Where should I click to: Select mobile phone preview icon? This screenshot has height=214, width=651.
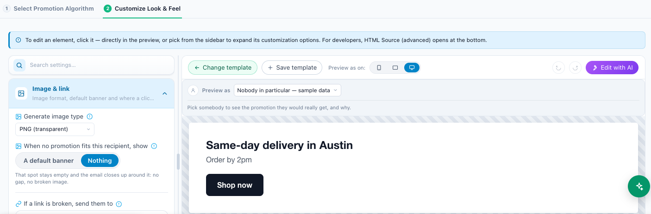point(379,68)
